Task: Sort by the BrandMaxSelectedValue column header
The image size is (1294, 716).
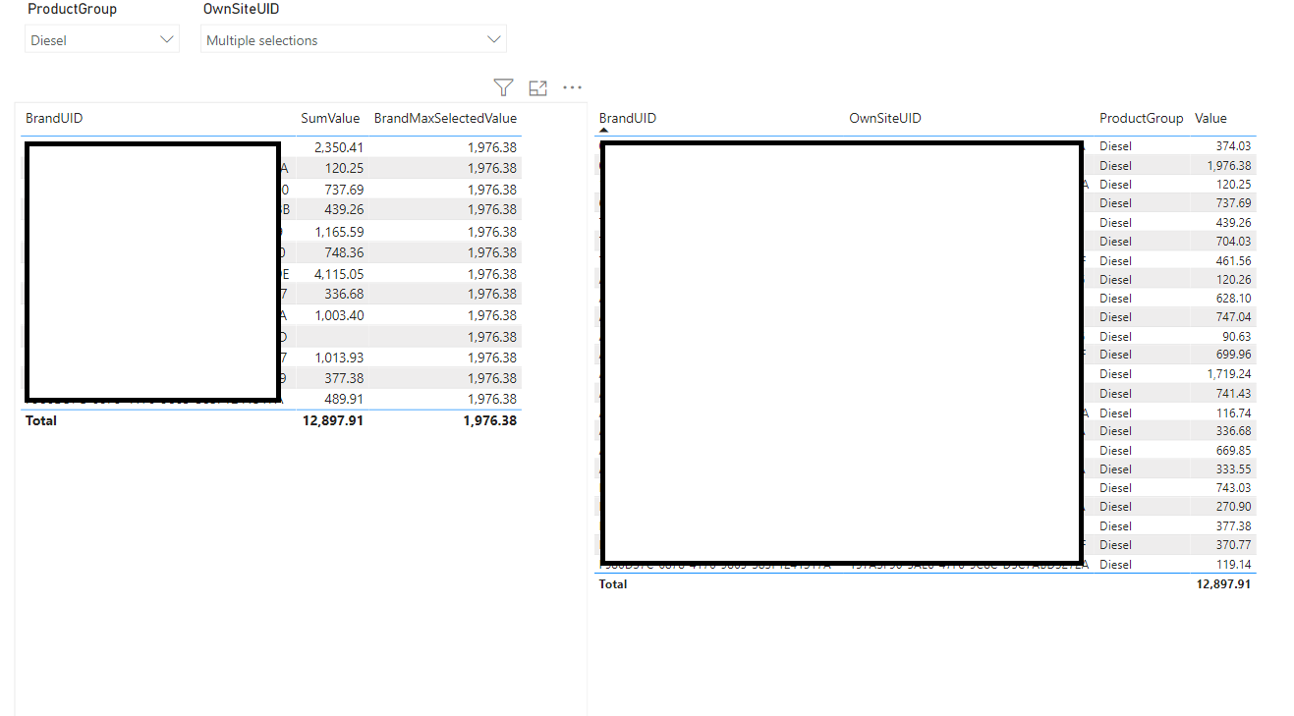Action: click(445, 118)
